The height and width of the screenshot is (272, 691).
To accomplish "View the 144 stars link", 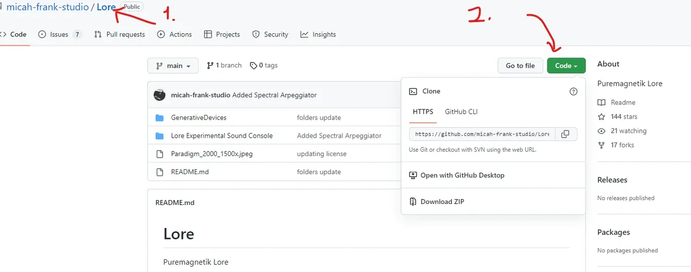I will point(618,116).
